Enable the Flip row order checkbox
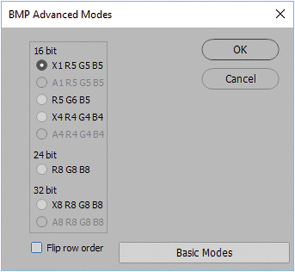Screen dimensions: 295x272 [37, 247]
